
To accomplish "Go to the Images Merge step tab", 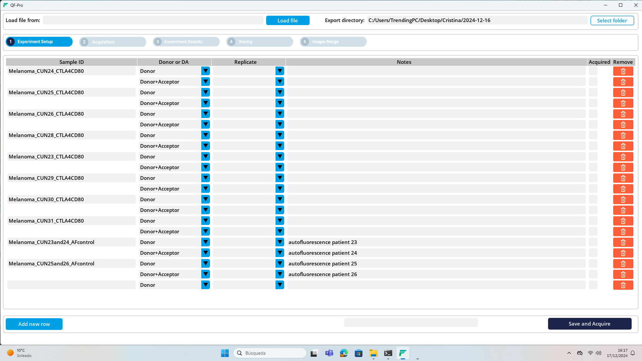I will coord(333,42).
